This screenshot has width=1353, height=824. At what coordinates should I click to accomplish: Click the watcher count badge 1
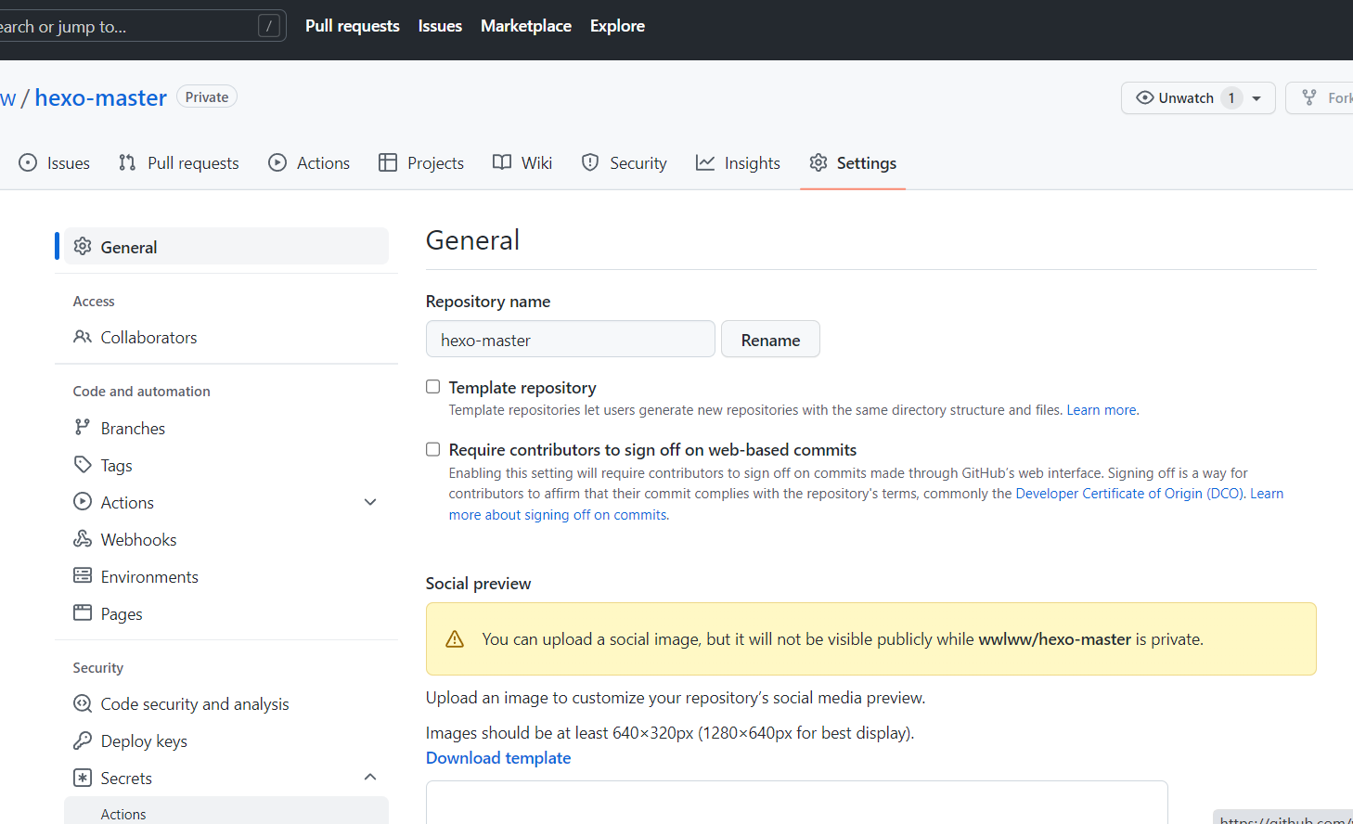pyautogui.click(x=1231, y=97)
